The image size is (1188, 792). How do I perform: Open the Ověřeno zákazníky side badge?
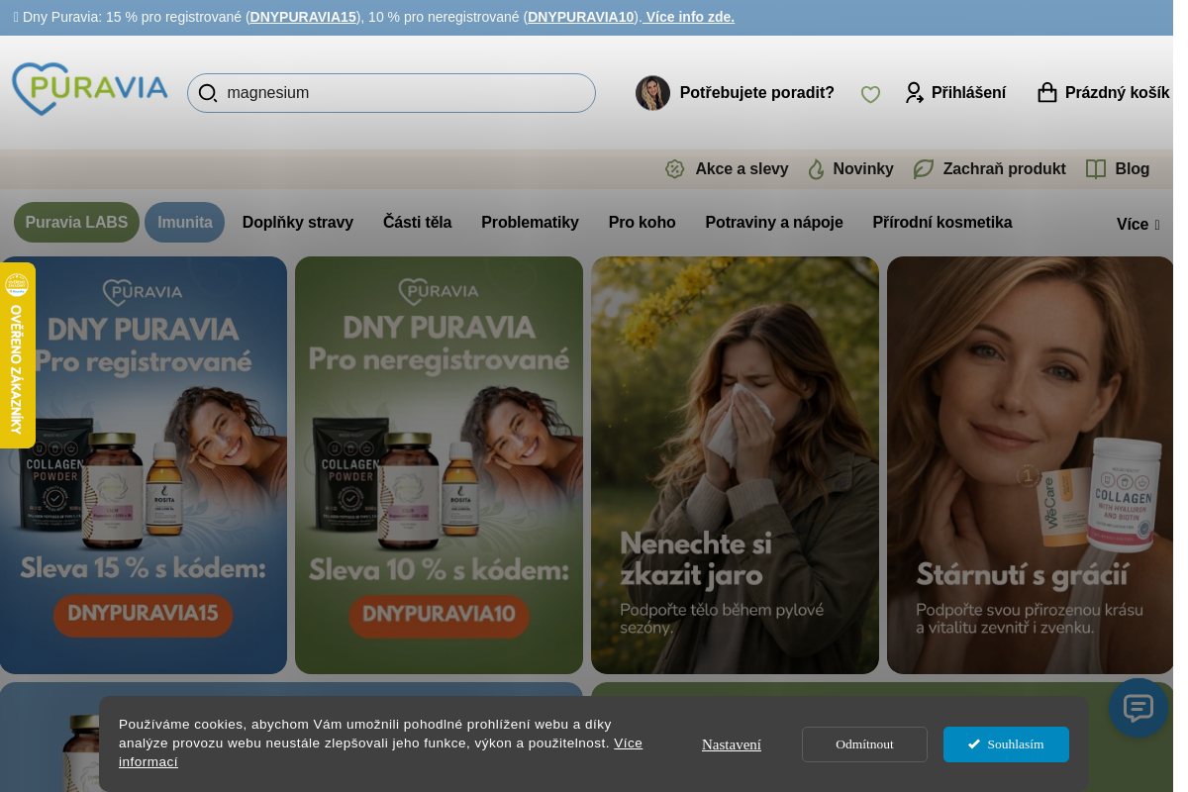[17, 355]
